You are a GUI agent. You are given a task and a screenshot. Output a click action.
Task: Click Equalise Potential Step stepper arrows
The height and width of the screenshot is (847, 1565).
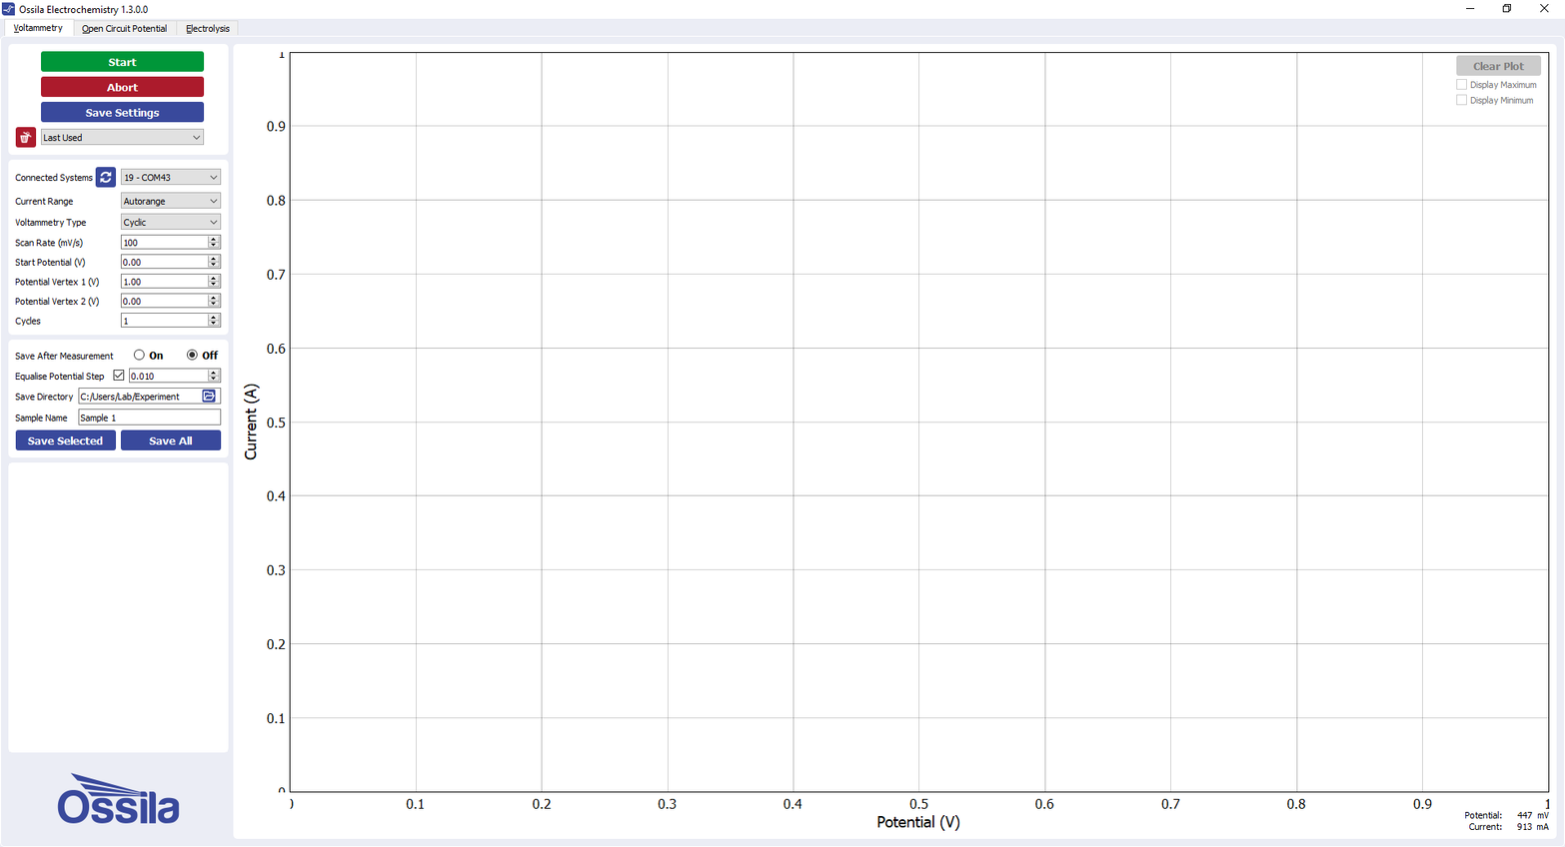coord(213,377)
